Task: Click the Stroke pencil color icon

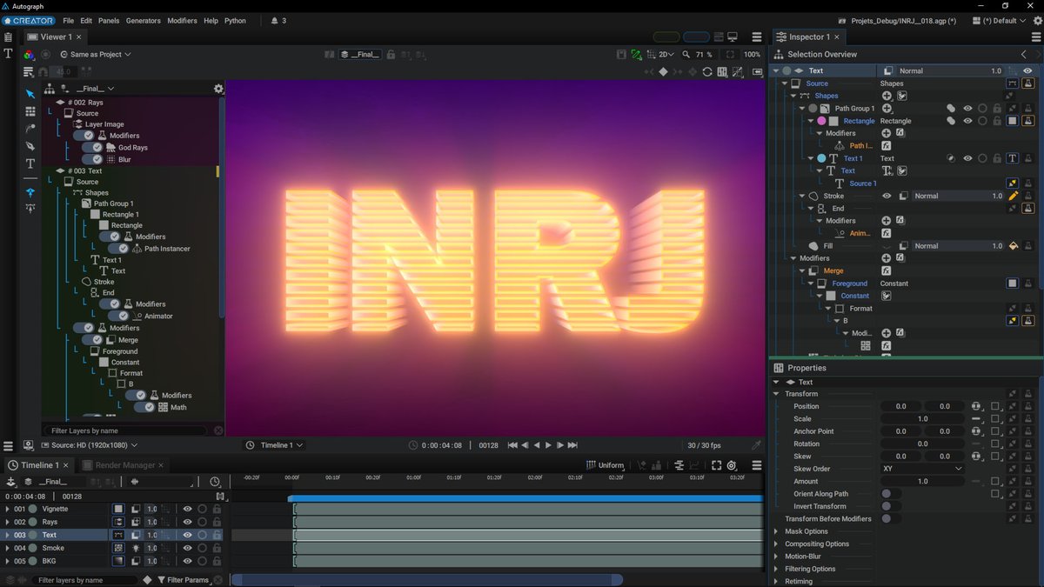Action: 1013,196
